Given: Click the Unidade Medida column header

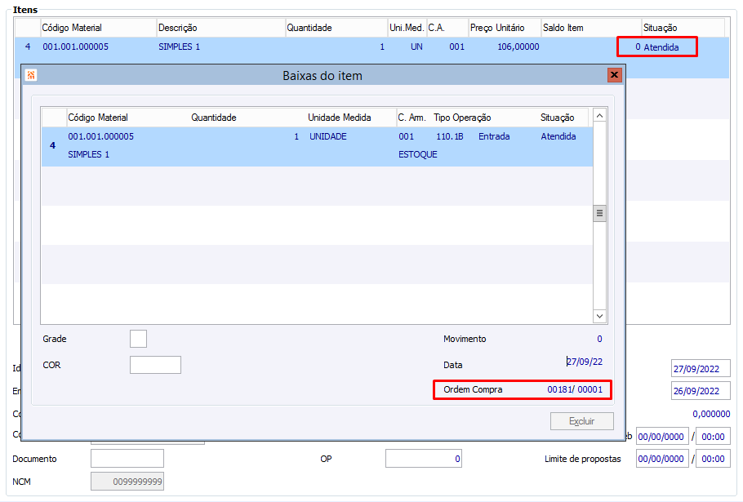Looking at the screenshot, I should [x=340, y=118].
